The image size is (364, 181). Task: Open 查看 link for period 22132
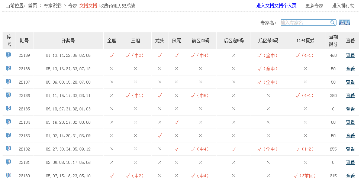350,149
